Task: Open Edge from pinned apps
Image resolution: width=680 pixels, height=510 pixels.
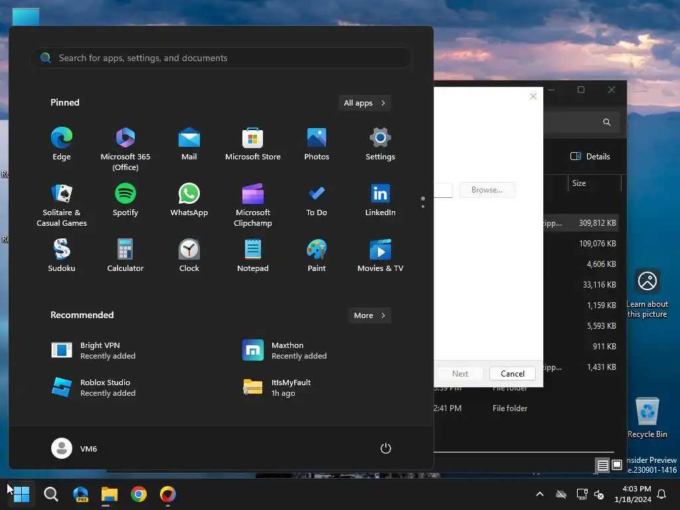Action: pyautogui.click(x=62, y=144)
